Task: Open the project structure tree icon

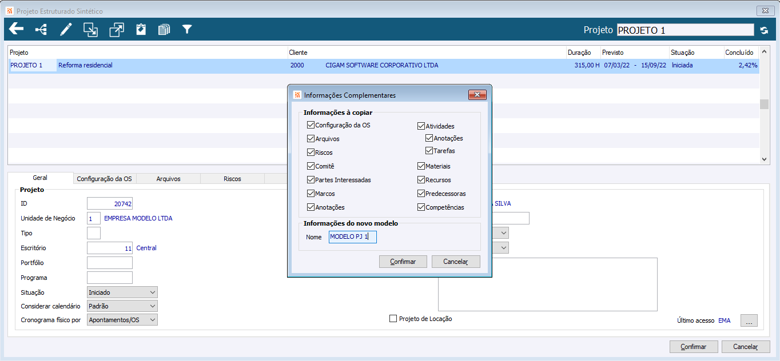Action: [41, 29]
